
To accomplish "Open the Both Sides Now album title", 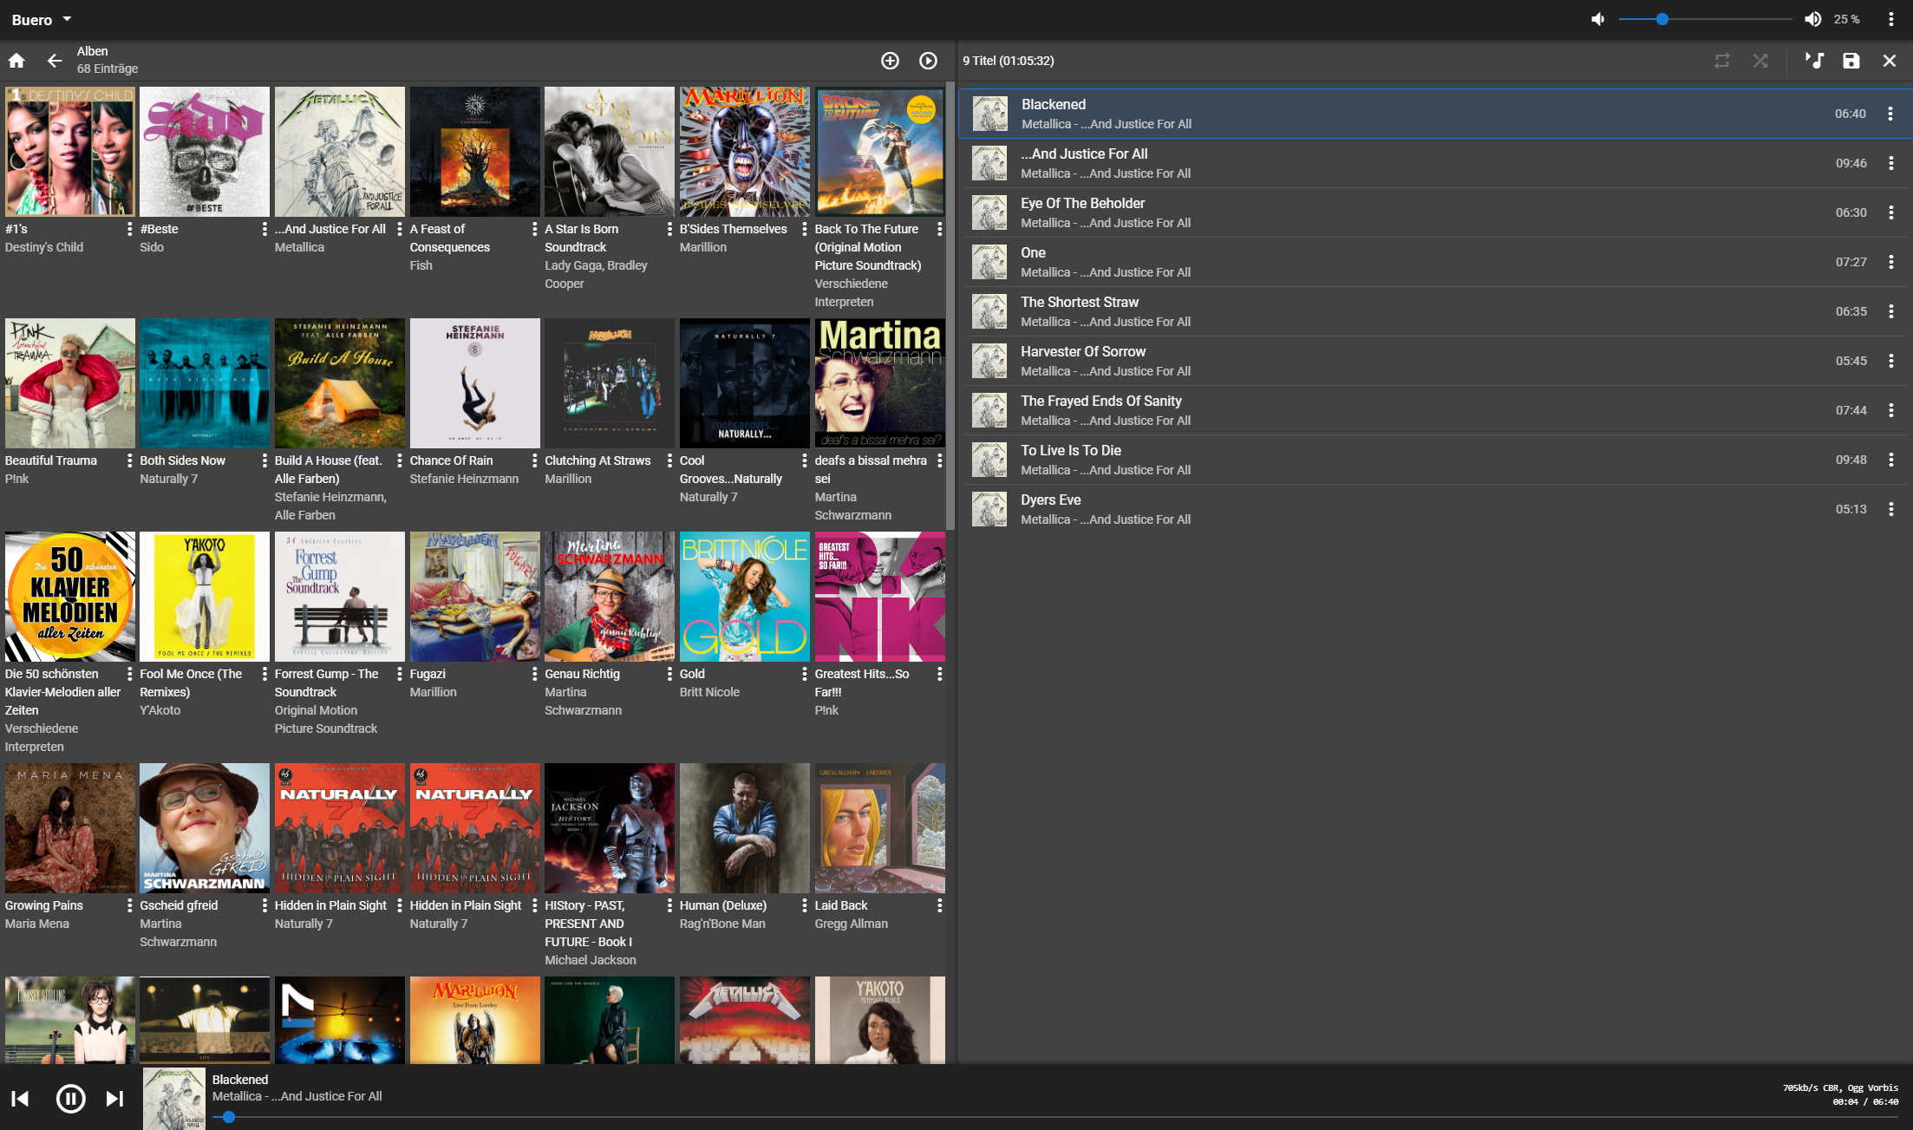I will (182, 460).
